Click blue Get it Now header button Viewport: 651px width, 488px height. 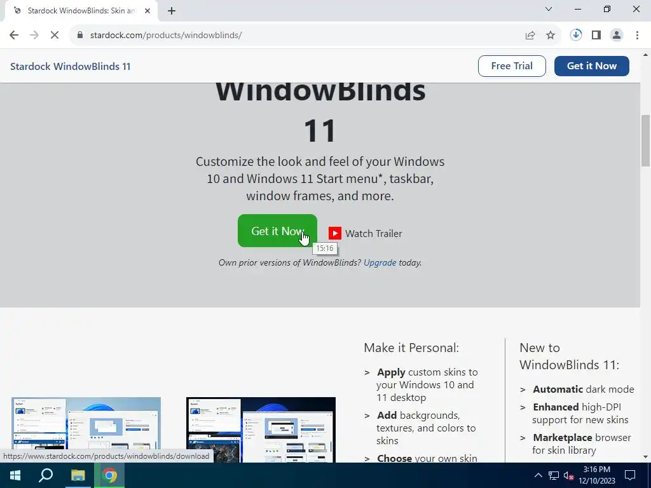[592, 66]
